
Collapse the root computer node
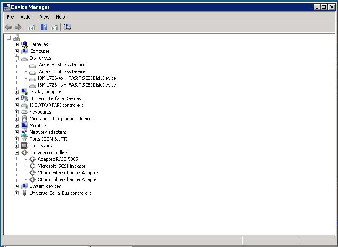click(8, 38)
